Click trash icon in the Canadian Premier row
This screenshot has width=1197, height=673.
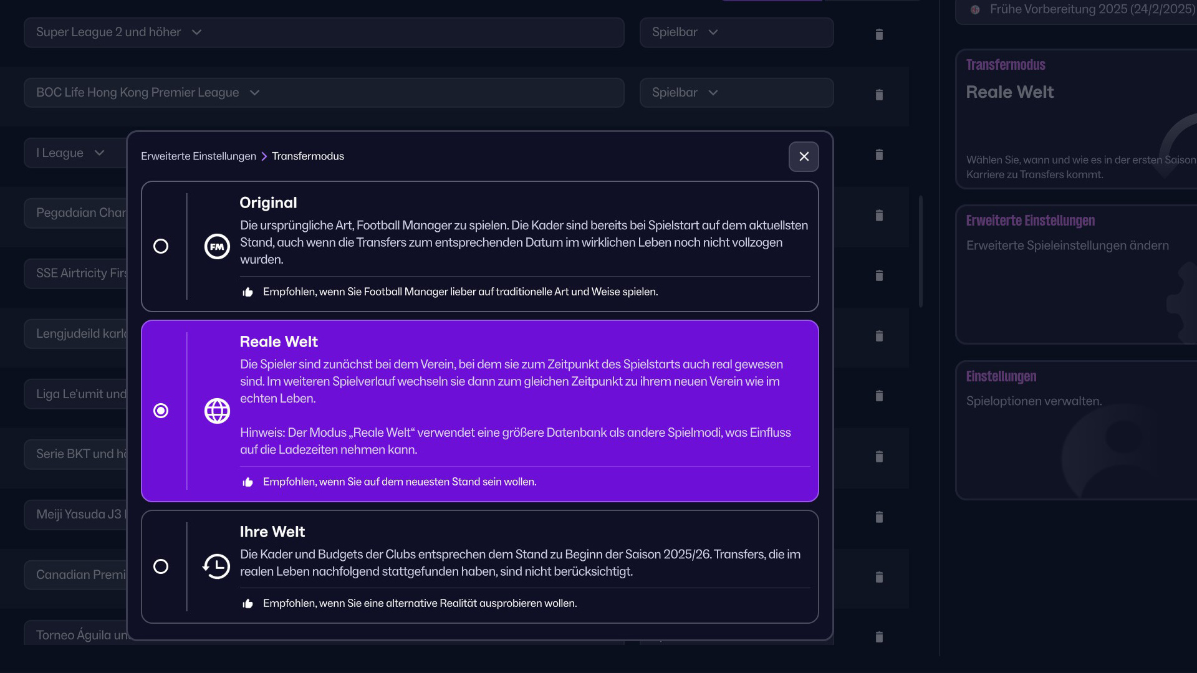click(x=879, y=577)
